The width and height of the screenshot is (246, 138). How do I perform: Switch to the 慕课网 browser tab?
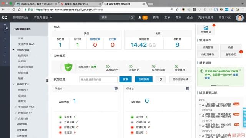pyautogui.click(x=81, y=4)
